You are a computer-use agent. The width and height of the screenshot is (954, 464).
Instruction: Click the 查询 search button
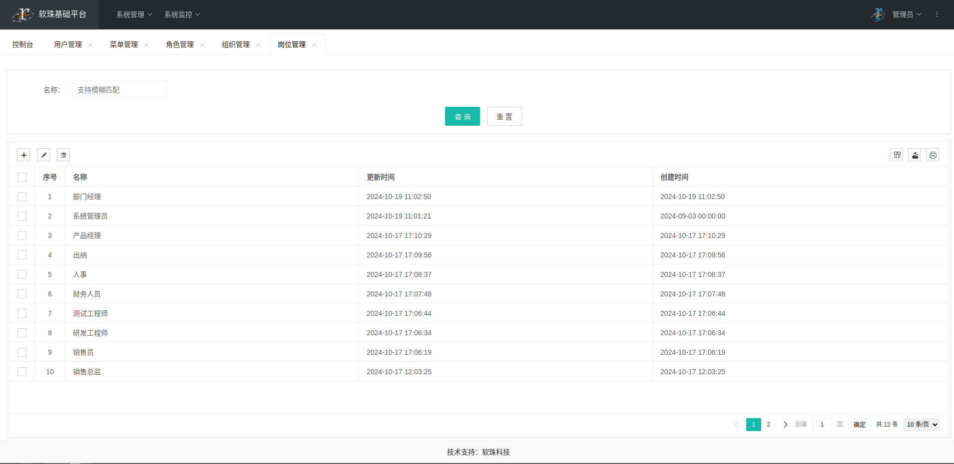tap(462, 116)
